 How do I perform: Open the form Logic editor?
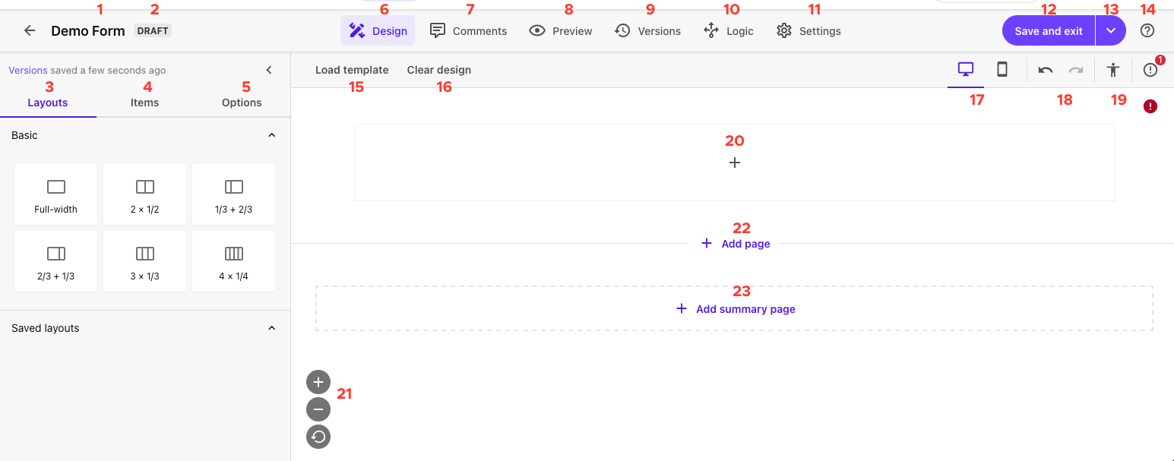tap(728, 30)
